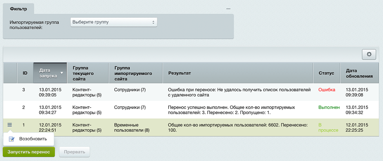Click the edit icon beside Возобновить

12,139
